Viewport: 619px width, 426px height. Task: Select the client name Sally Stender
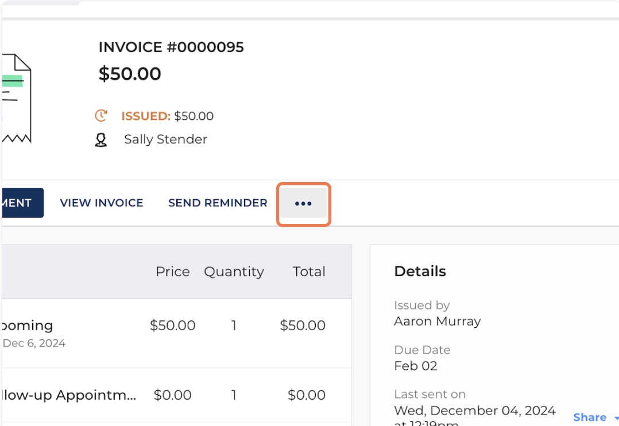tap(165, 140)
